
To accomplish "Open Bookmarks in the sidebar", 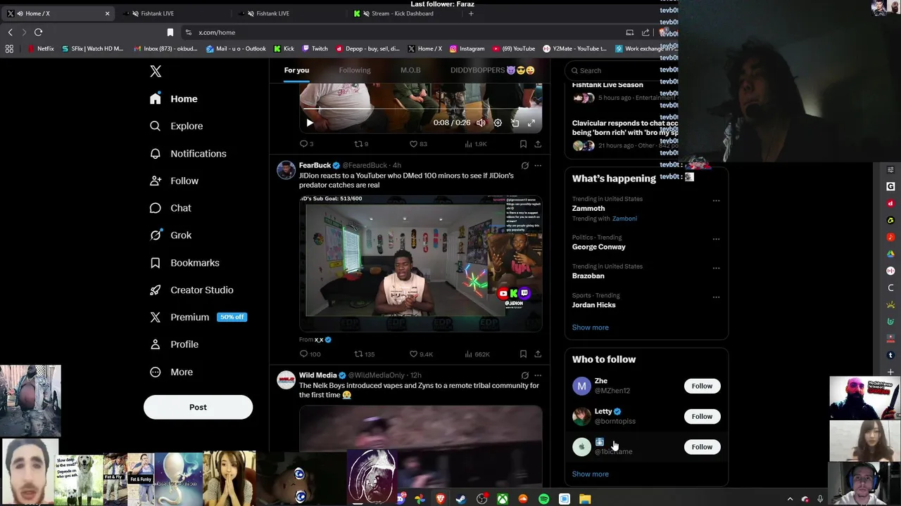I will (x=184, y=263).
